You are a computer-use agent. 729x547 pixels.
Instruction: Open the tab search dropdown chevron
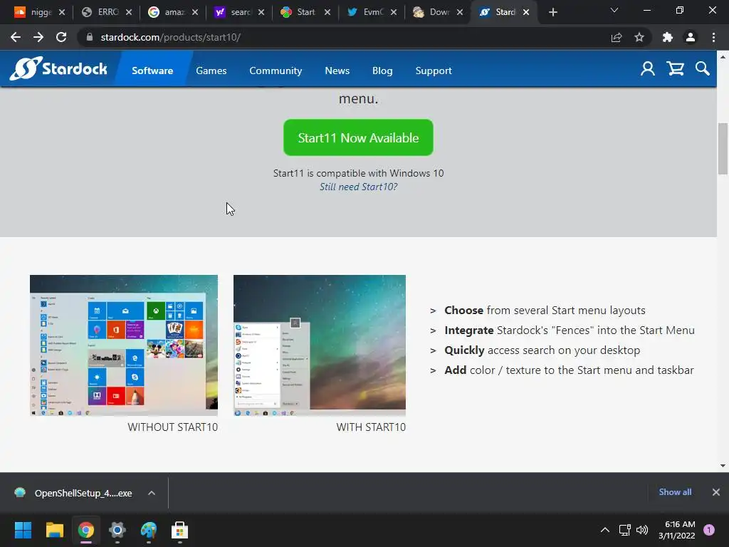click(x=614, y=10)
